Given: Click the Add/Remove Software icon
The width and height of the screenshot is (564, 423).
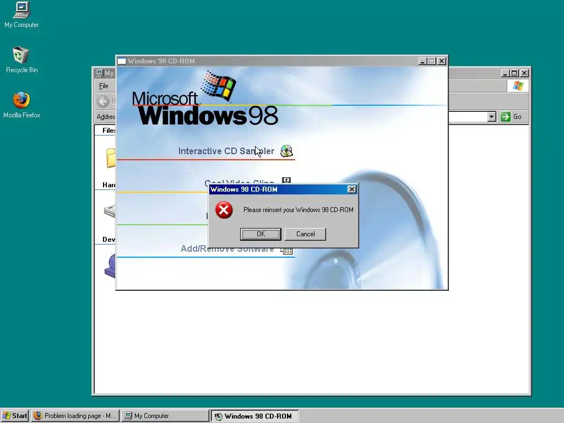Looking at the screenshot, I should (x=286, y=251).
